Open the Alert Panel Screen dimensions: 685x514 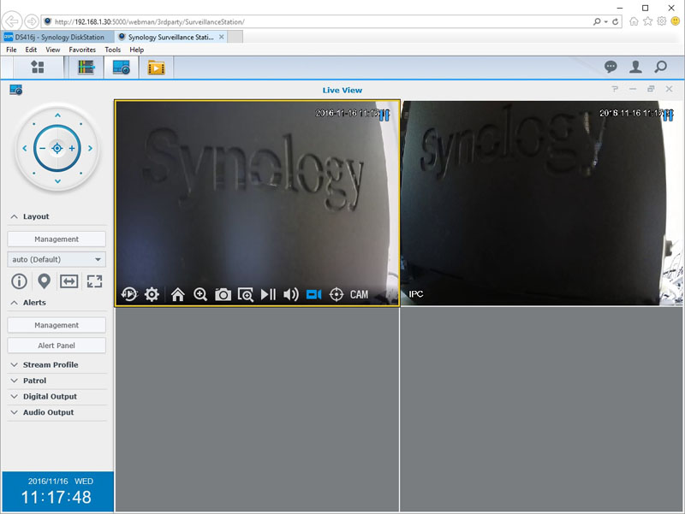tap(57, 346)
